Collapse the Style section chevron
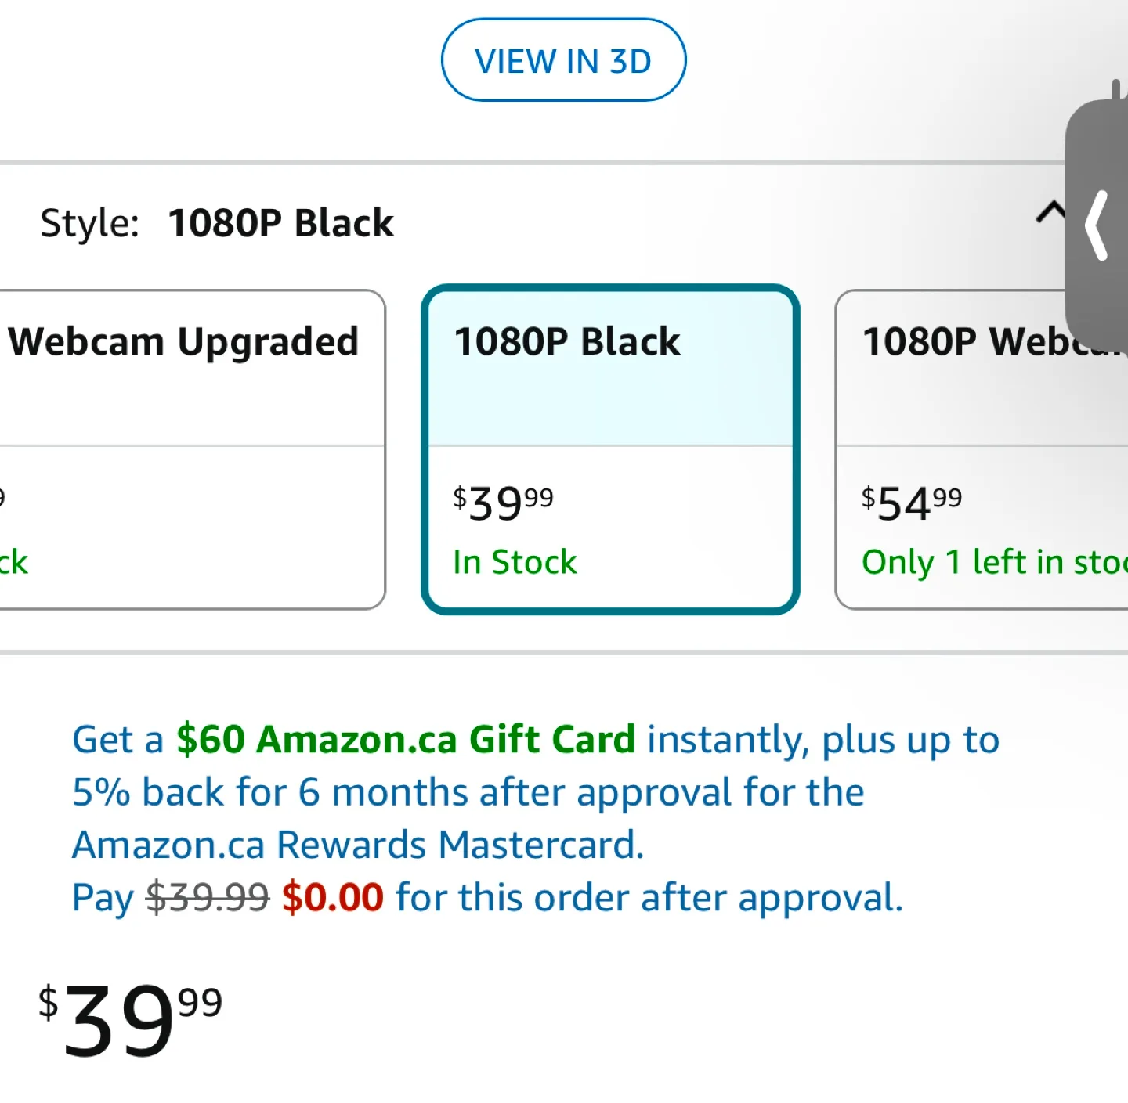 [x=1050, y=212]
